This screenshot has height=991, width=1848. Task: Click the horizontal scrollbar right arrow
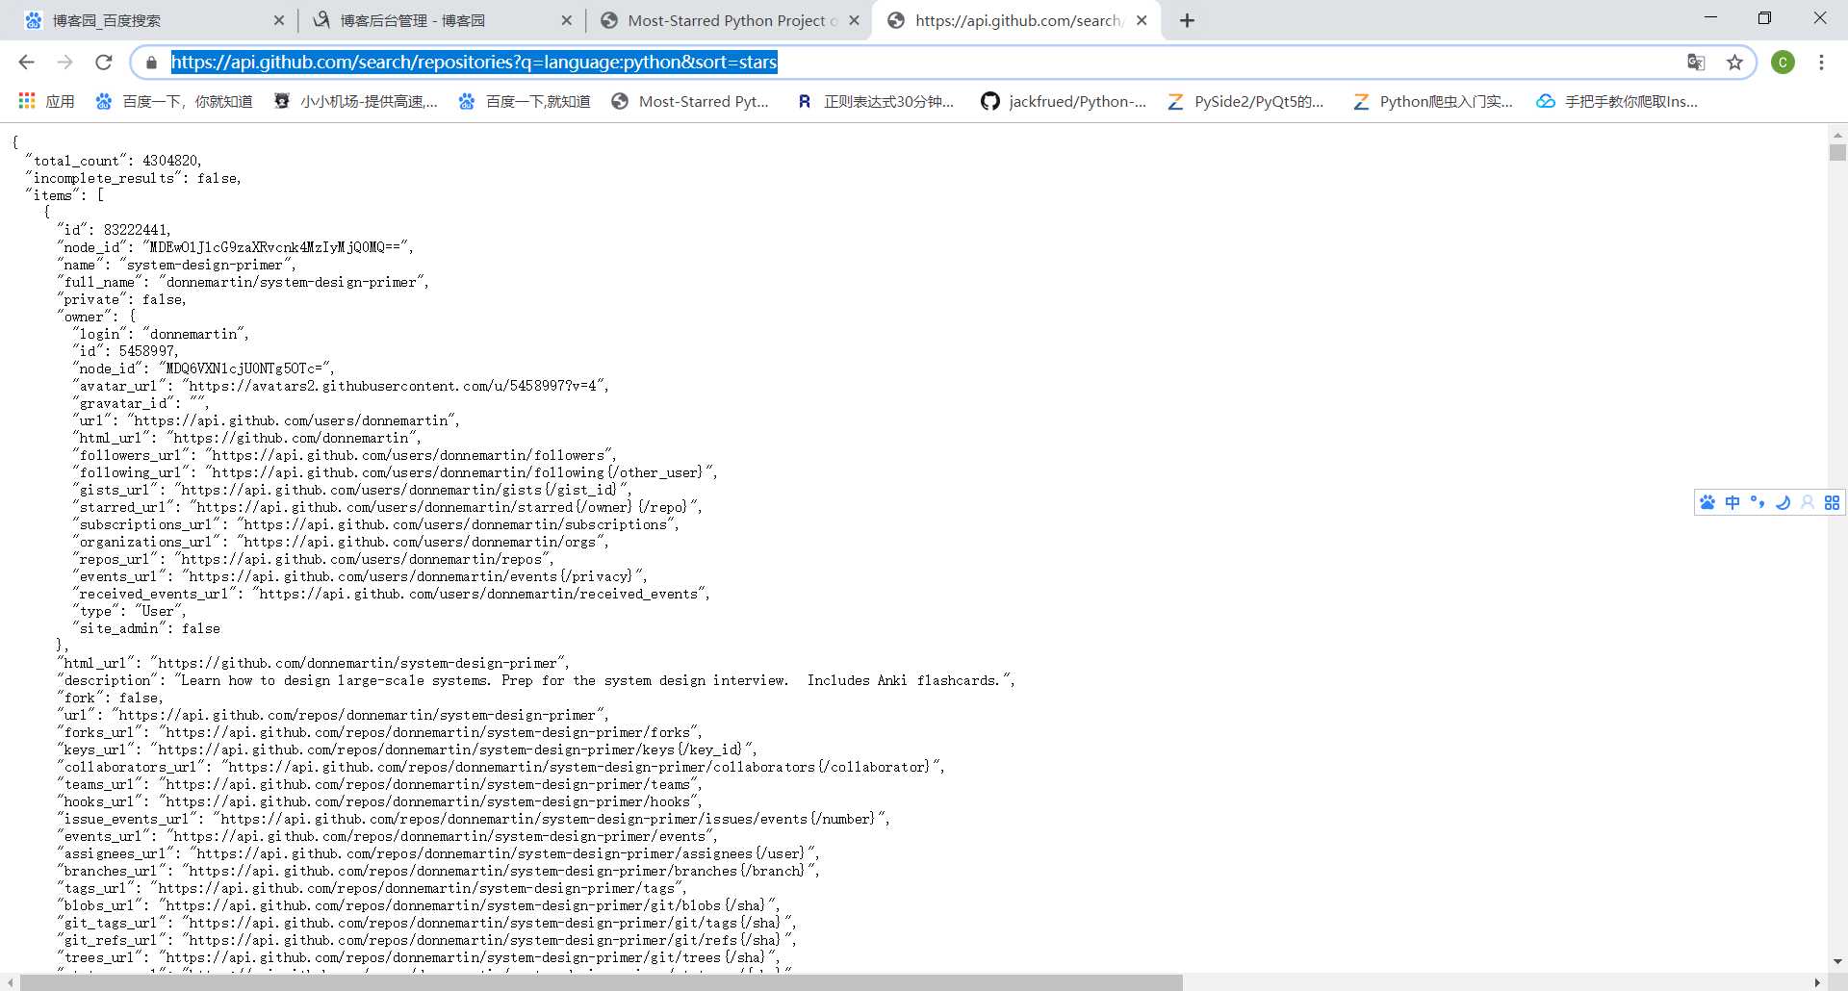point(1817,982)
